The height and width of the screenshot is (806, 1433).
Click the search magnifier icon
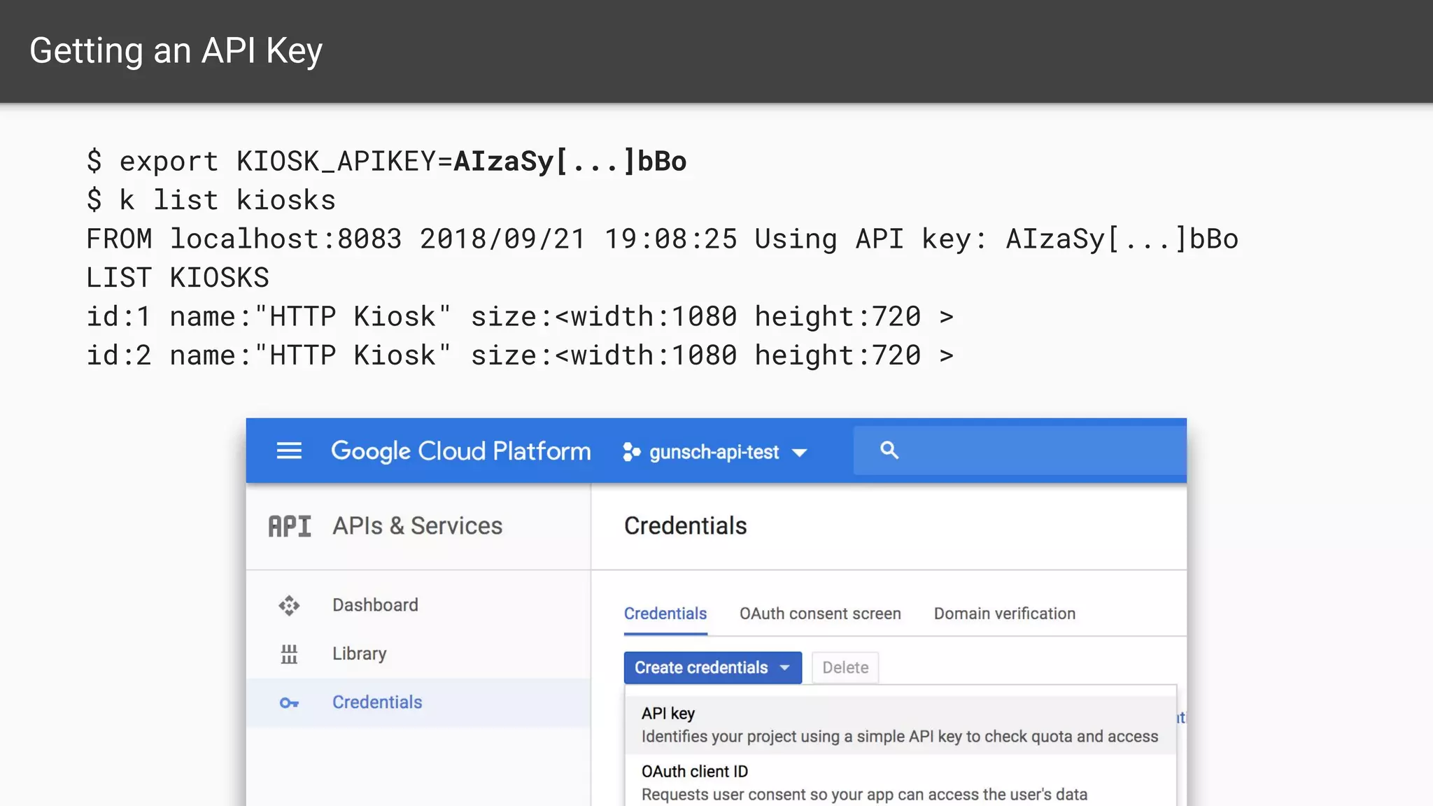click(x=889, y=450)
